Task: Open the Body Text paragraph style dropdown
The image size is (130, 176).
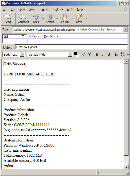Action: click(22, 55)
